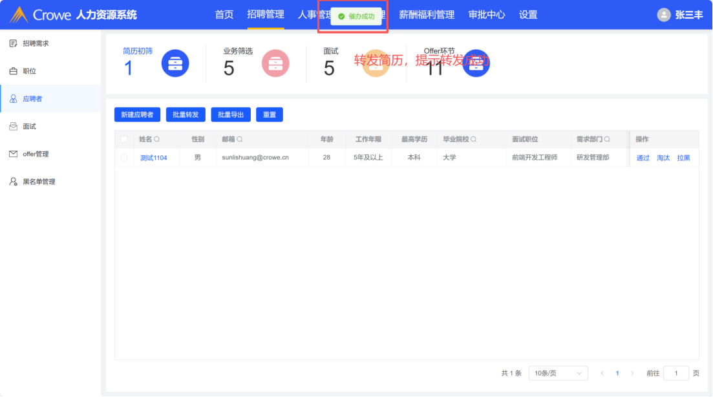Click the 5年及以上 experience cell
This screenshot has width=713, height=397.
[x=368, y=157]
